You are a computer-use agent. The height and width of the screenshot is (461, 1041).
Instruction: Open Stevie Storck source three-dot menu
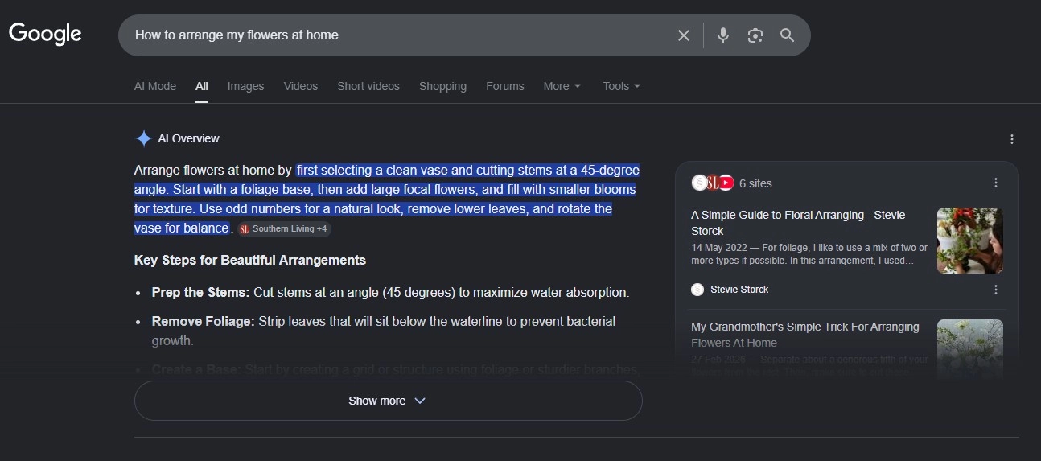996,290
